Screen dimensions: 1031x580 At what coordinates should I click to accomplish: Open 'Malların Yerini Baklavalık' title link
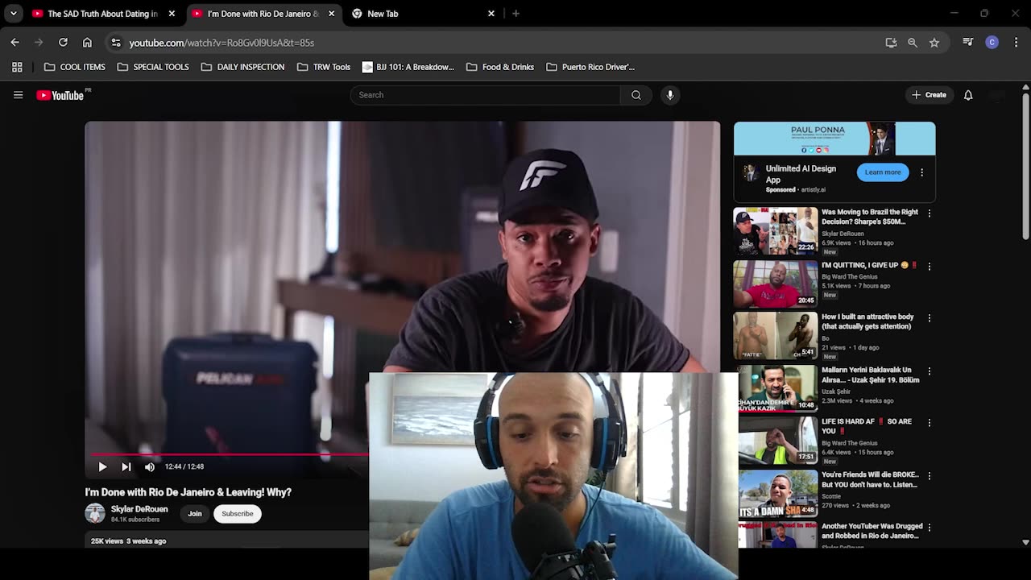[870, 375]
